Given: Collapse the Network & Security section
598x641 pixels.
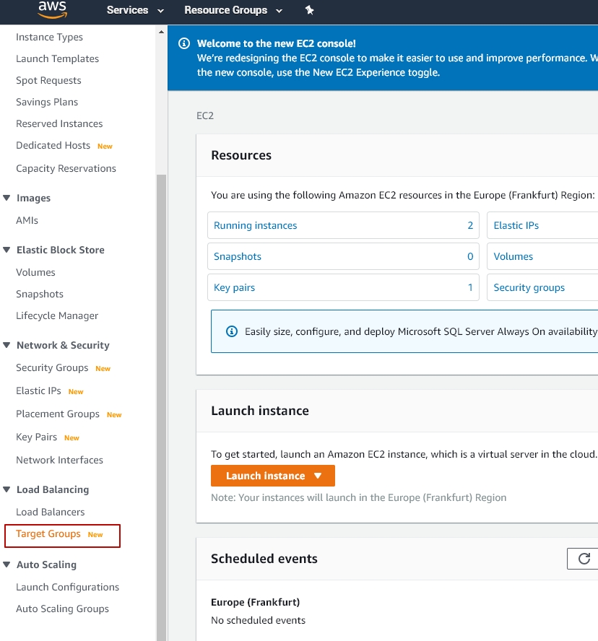Looking at the screenshot, I should (x=7, y=345).
